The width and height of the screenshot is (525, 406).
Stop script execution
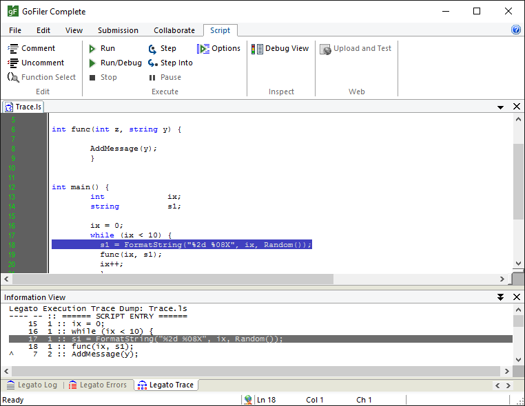click(103, 77)
